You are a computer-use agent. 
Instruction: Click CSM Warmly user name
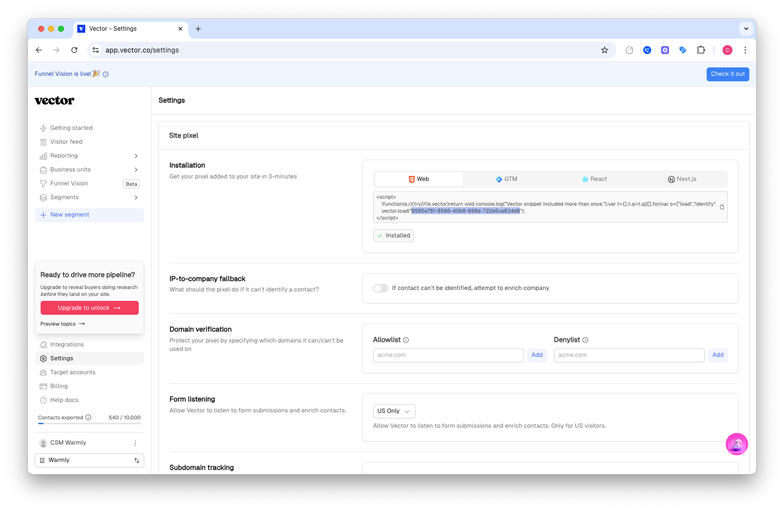68,443
